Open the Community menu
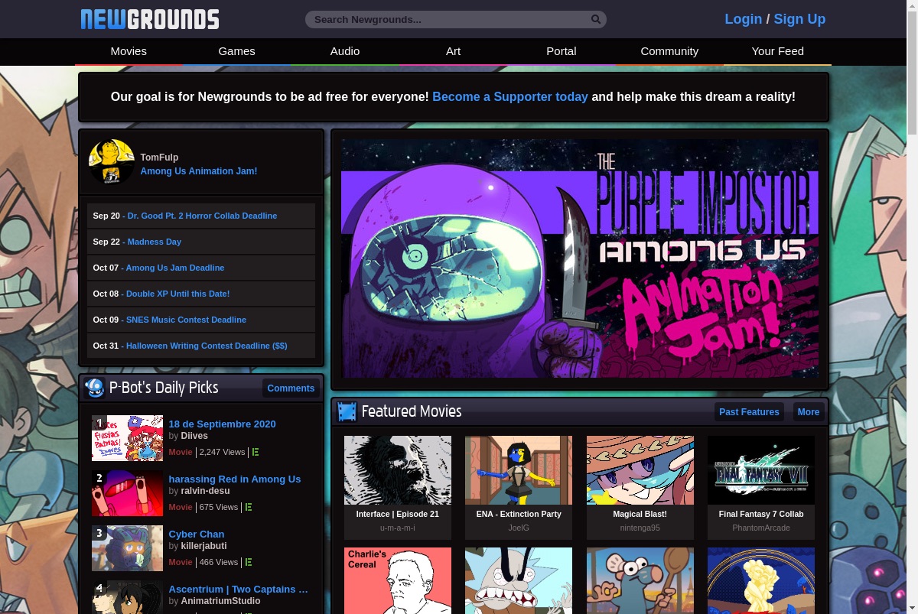 (x=669, y=51)
